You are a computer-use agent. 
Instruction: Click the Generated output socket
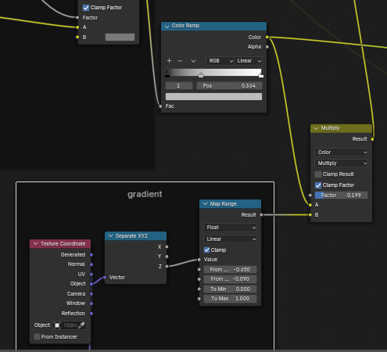pos(91,255)
